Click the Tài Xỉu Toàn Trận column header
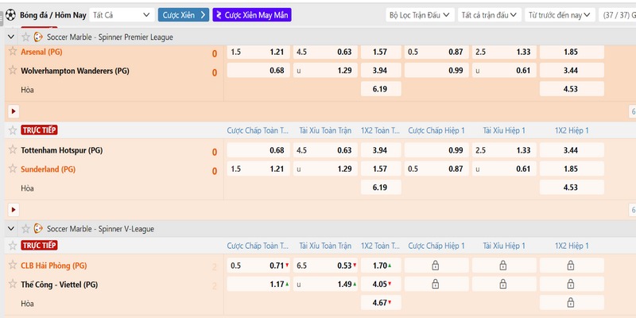 324,130
